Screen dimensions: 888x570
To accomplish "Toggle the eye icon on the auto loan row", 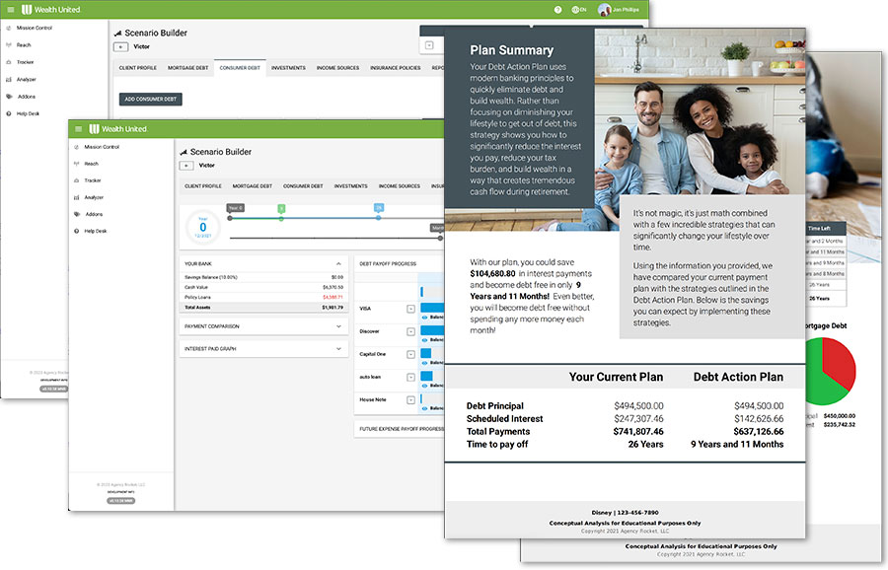I will pos(424,386).
